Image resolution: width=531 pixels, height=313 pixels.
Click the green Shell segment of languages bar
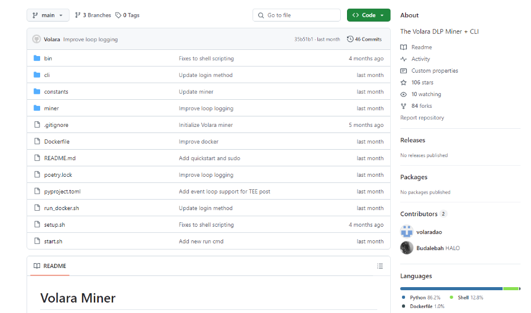tap(511, 289)
